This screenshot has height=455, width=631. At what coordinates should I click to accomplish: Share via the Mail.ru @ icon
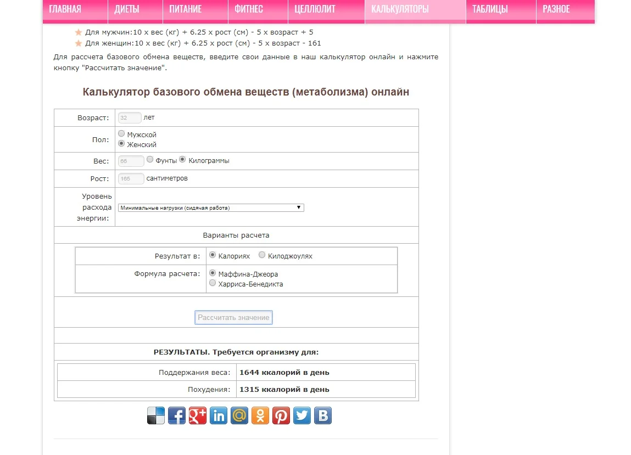[x=239, y=415]
